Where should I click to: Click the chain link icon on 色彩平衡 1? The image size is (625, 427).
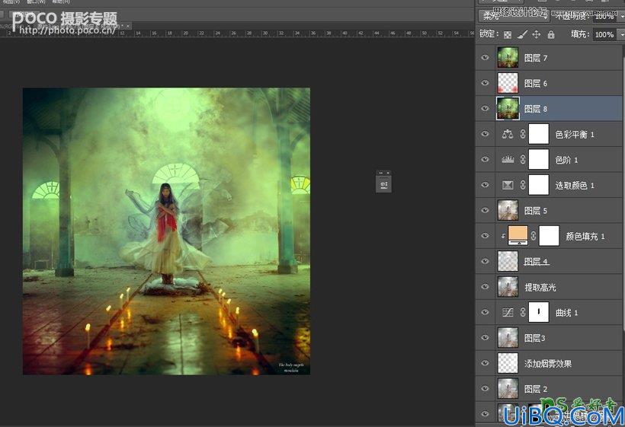pos(523,134)
